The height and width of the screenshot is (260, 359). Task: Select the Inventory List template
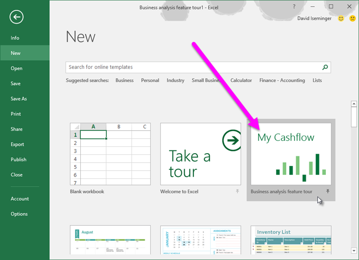coord(291,240)
